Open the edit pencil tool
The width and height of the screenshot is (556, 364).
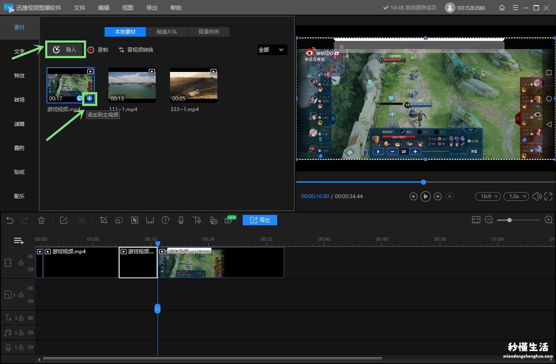tap(64, 220)
